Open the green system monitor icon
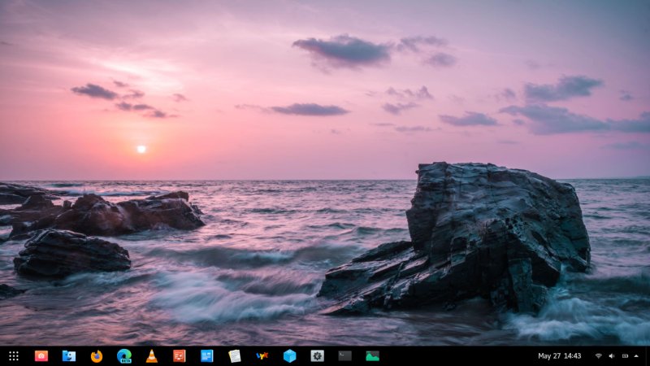The width and height of the screenshot is (650, 366). click(372, 356)
